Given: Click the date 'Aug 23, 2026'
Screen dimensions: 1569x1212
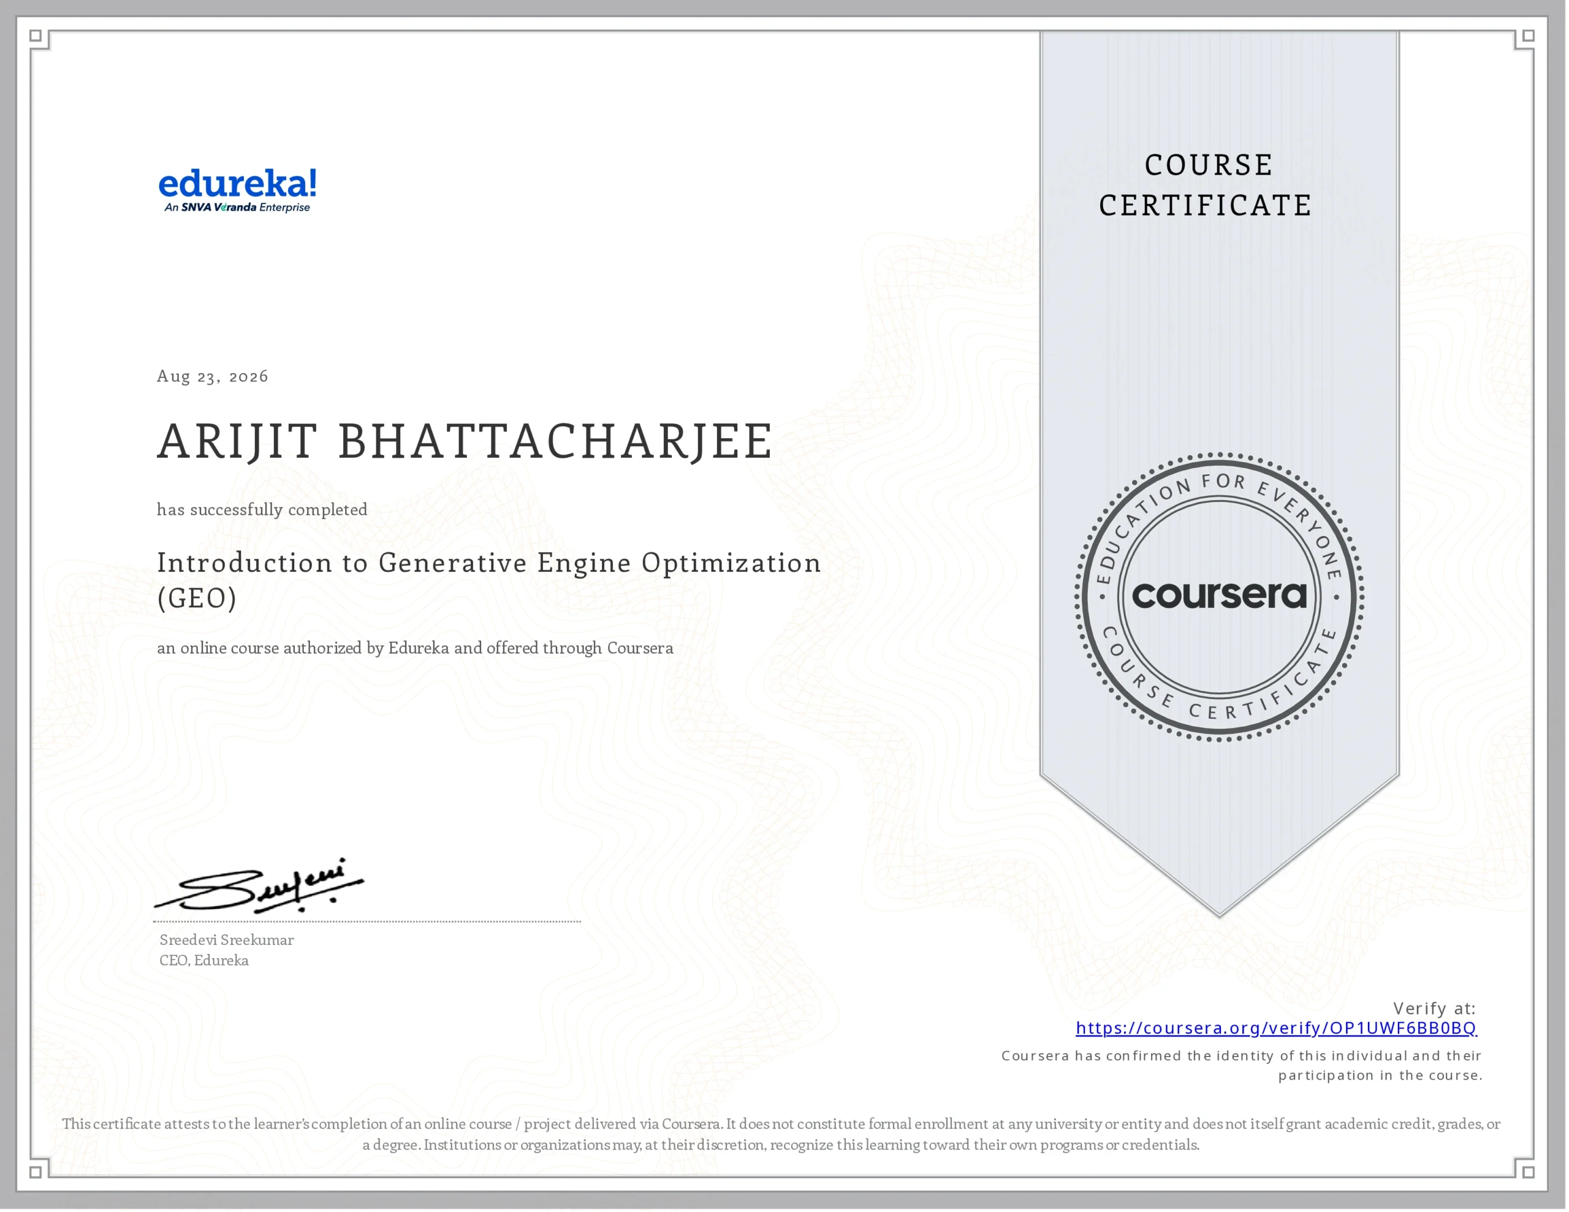Looking at the screenshot, I should click(x=213, y=376).
